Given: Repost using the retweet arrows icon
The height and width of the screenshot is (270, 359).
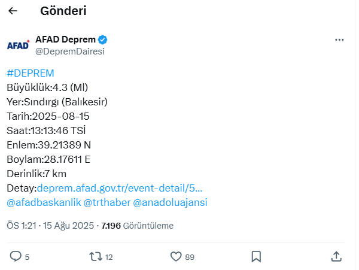Looking at the screenshot, I should [96, 256].
